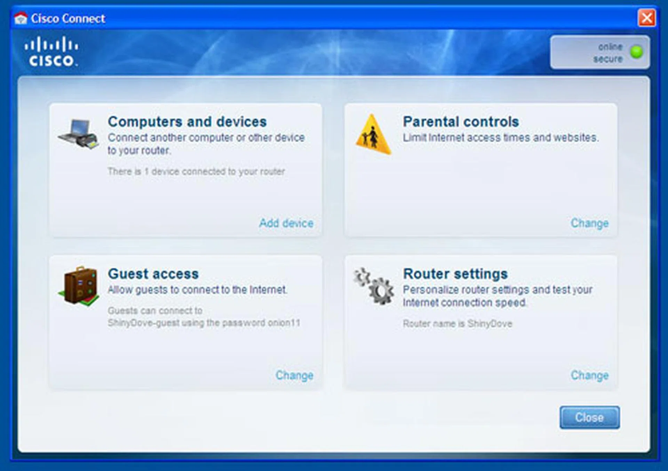Click the red X window close button
Screen dimensions: 668x471
point(646,18)
